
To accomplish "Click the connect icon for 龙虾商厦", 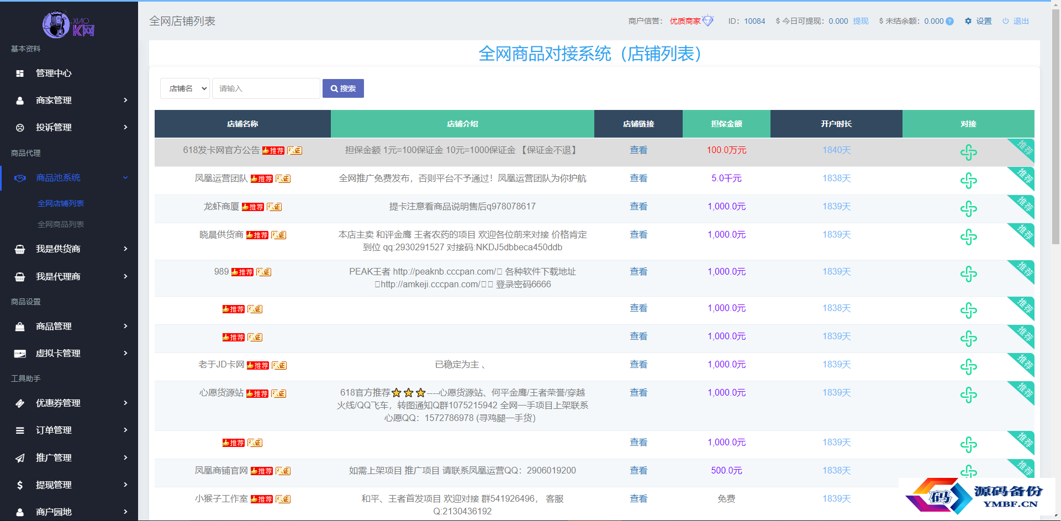I will 968,209.
